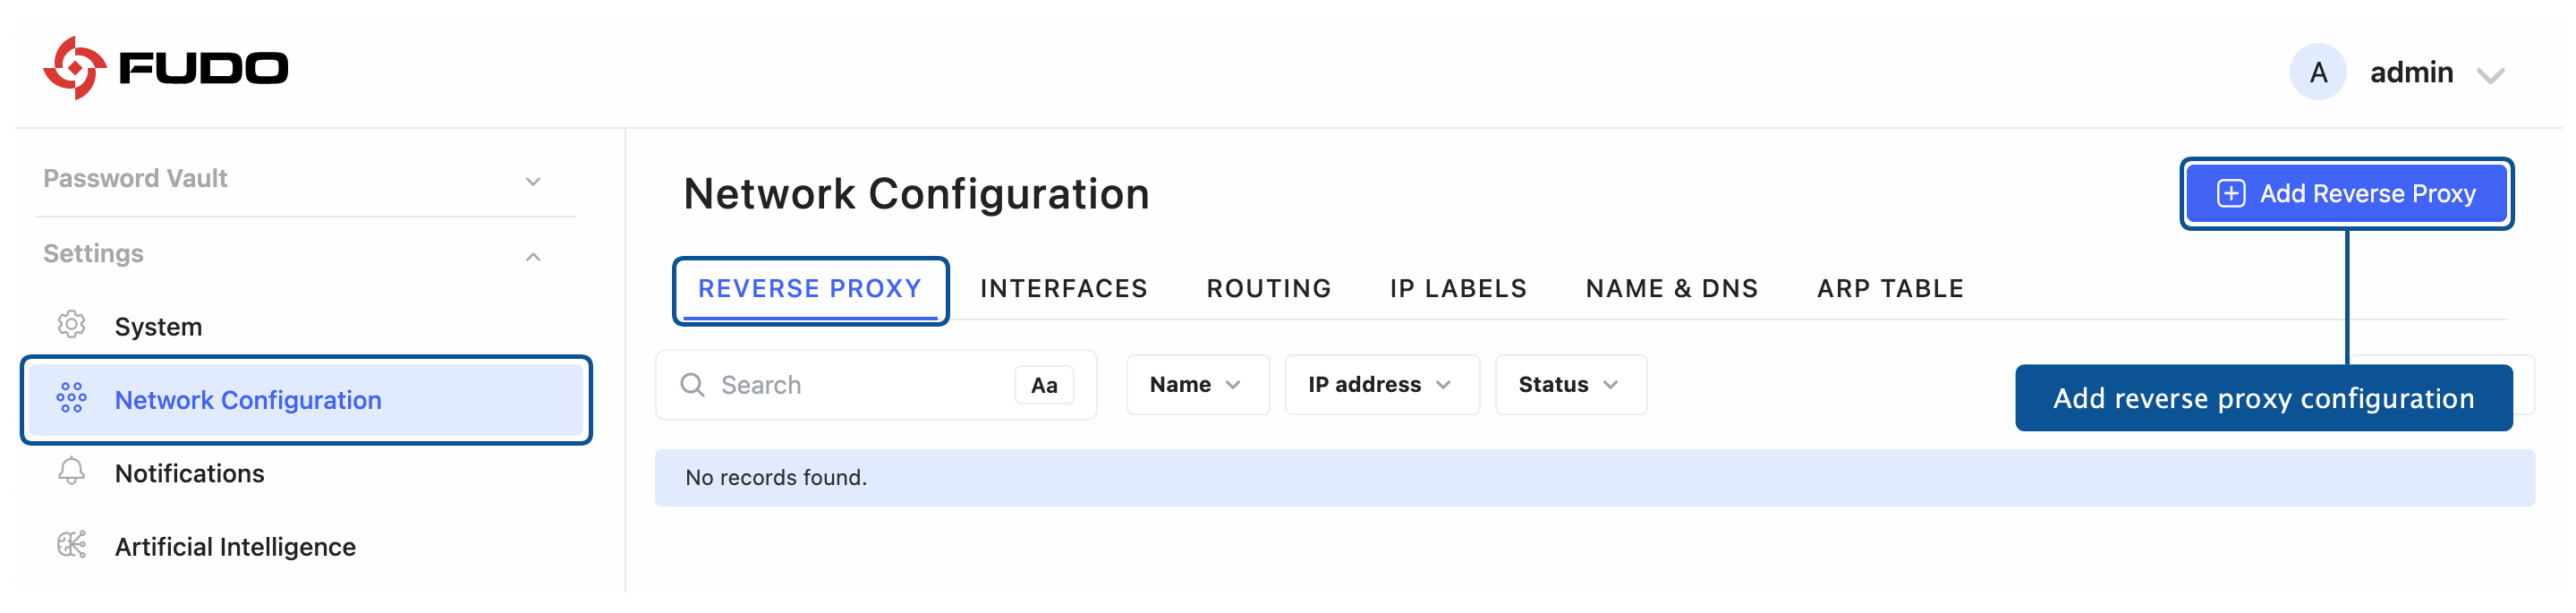2576x613 pixels.
Task: Expand the Password Vault section
Action: pos(533,181)
